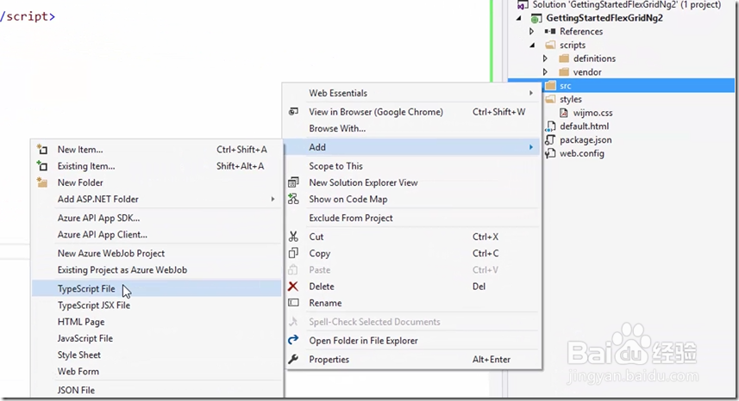Viewport: 739px width, 401px height.
Task: Click the Alt+Enter shortcut text
Action: (x=492, y=359)
